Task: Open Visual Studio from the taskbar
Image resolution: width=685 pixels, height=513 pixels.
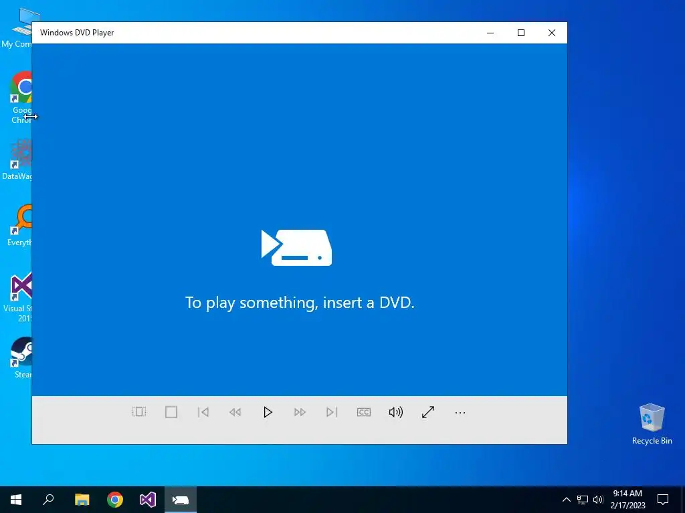Action: (x=148, y=500)
